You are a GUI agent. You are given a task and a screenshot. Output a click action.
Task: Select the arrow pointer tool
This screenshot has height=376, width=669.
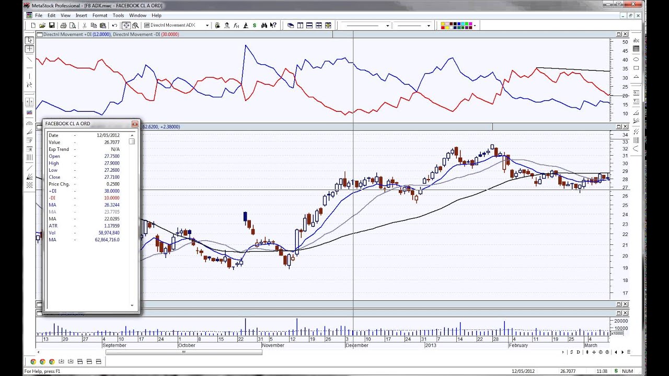coord(29,40)
